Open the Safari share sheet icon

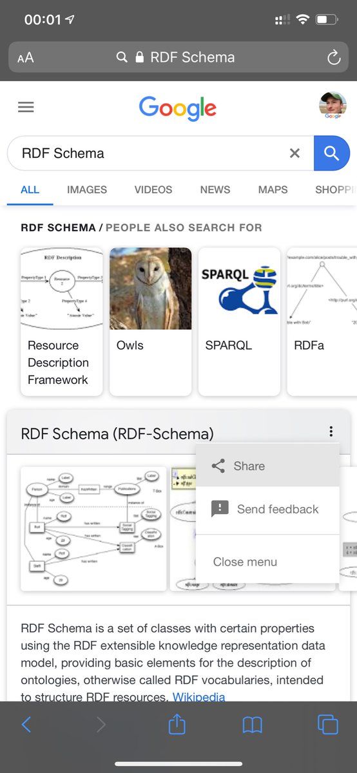177,724
